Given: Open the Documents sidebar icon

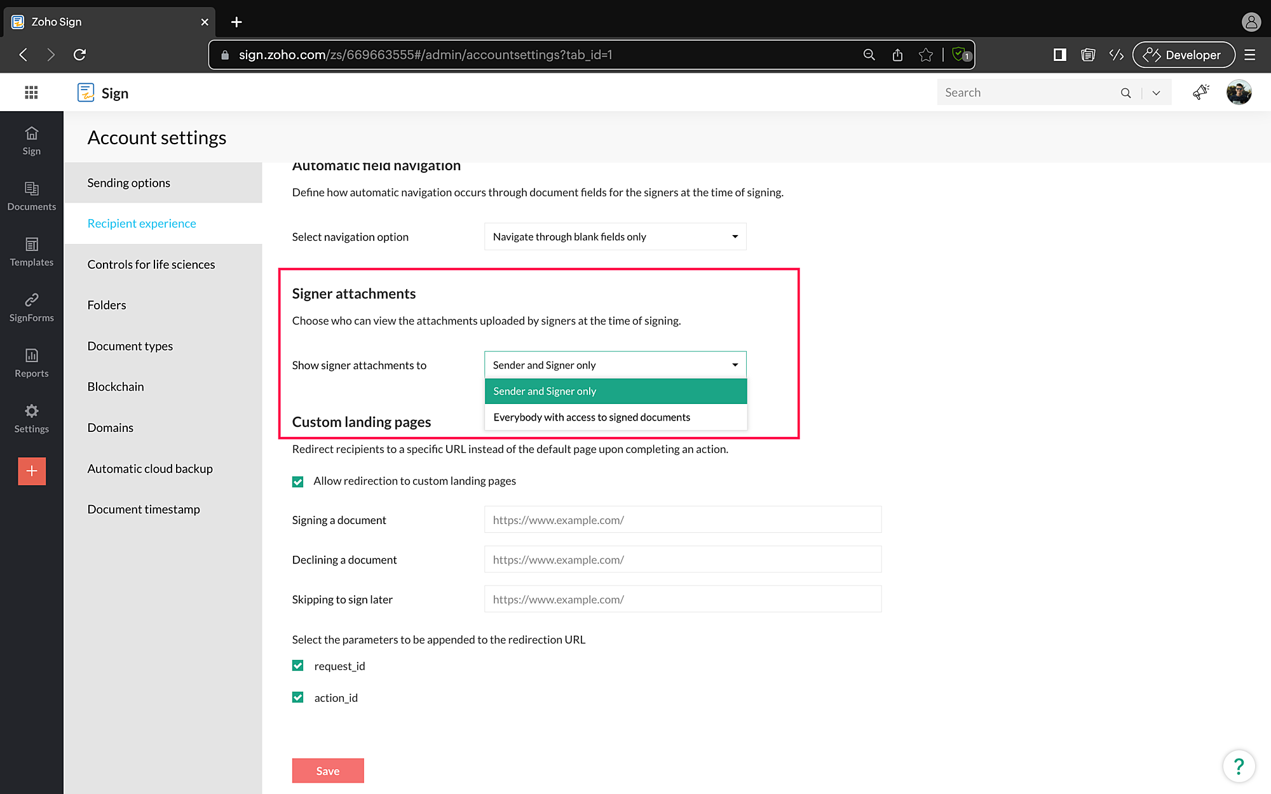Looking at the screenshot, I should pyautogui.click(x=31, y=196).
